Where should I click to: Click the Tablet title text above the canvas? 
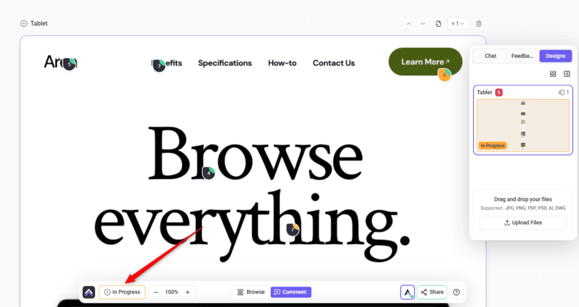point(39,24)
